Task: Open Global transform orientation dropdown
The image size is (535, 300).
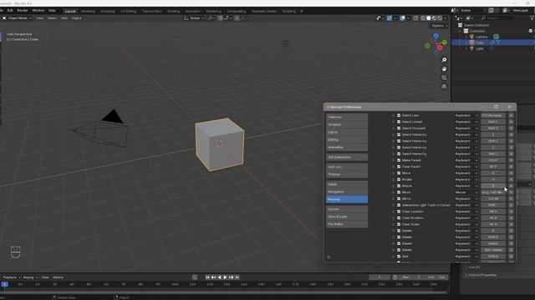Action: 194,18
